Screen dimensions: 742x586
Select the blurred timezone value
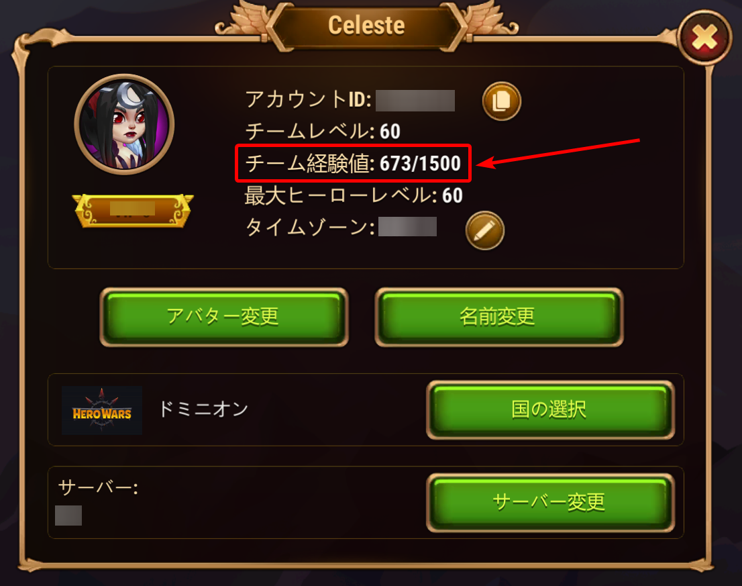[407, 227]
